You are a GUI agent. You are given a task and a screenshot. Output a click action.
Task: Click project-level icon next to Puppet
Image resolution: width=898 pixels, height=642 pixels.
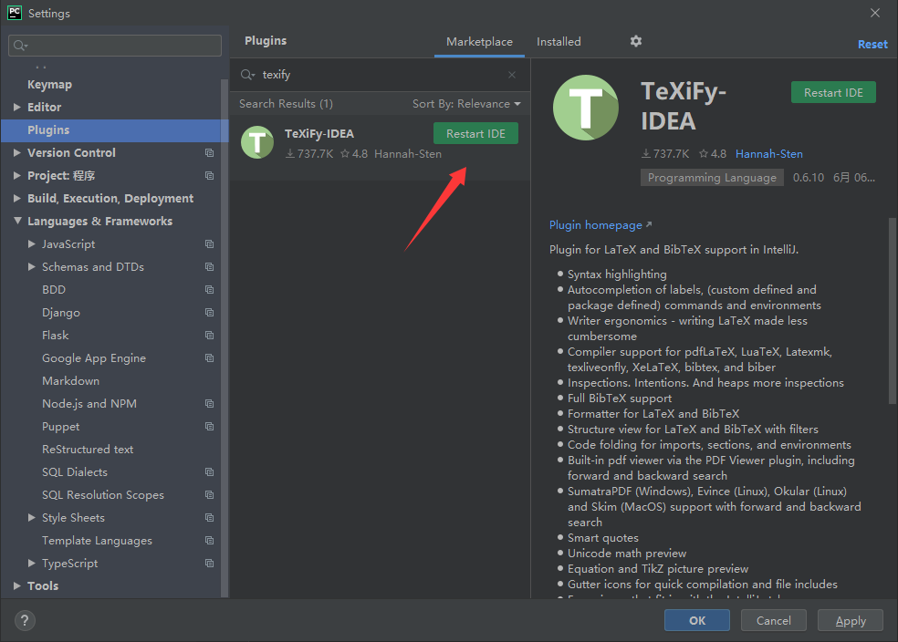[x=210, y=427]
